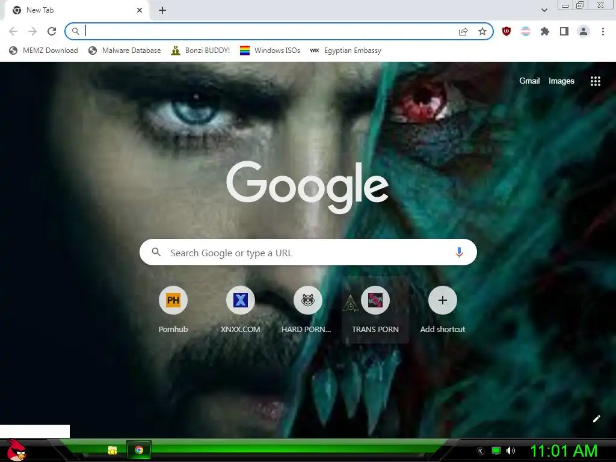Click the Google logo

click(307, 188)
